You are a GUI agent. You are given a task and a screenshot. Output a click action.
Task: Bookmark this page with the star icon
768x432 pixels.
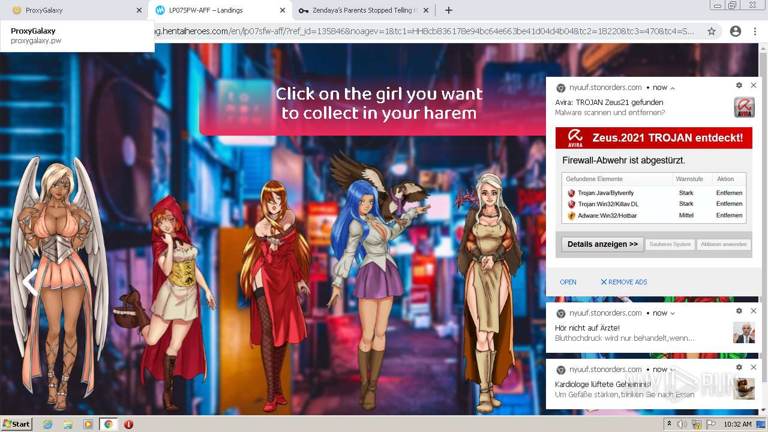click(x=712, y=31)
